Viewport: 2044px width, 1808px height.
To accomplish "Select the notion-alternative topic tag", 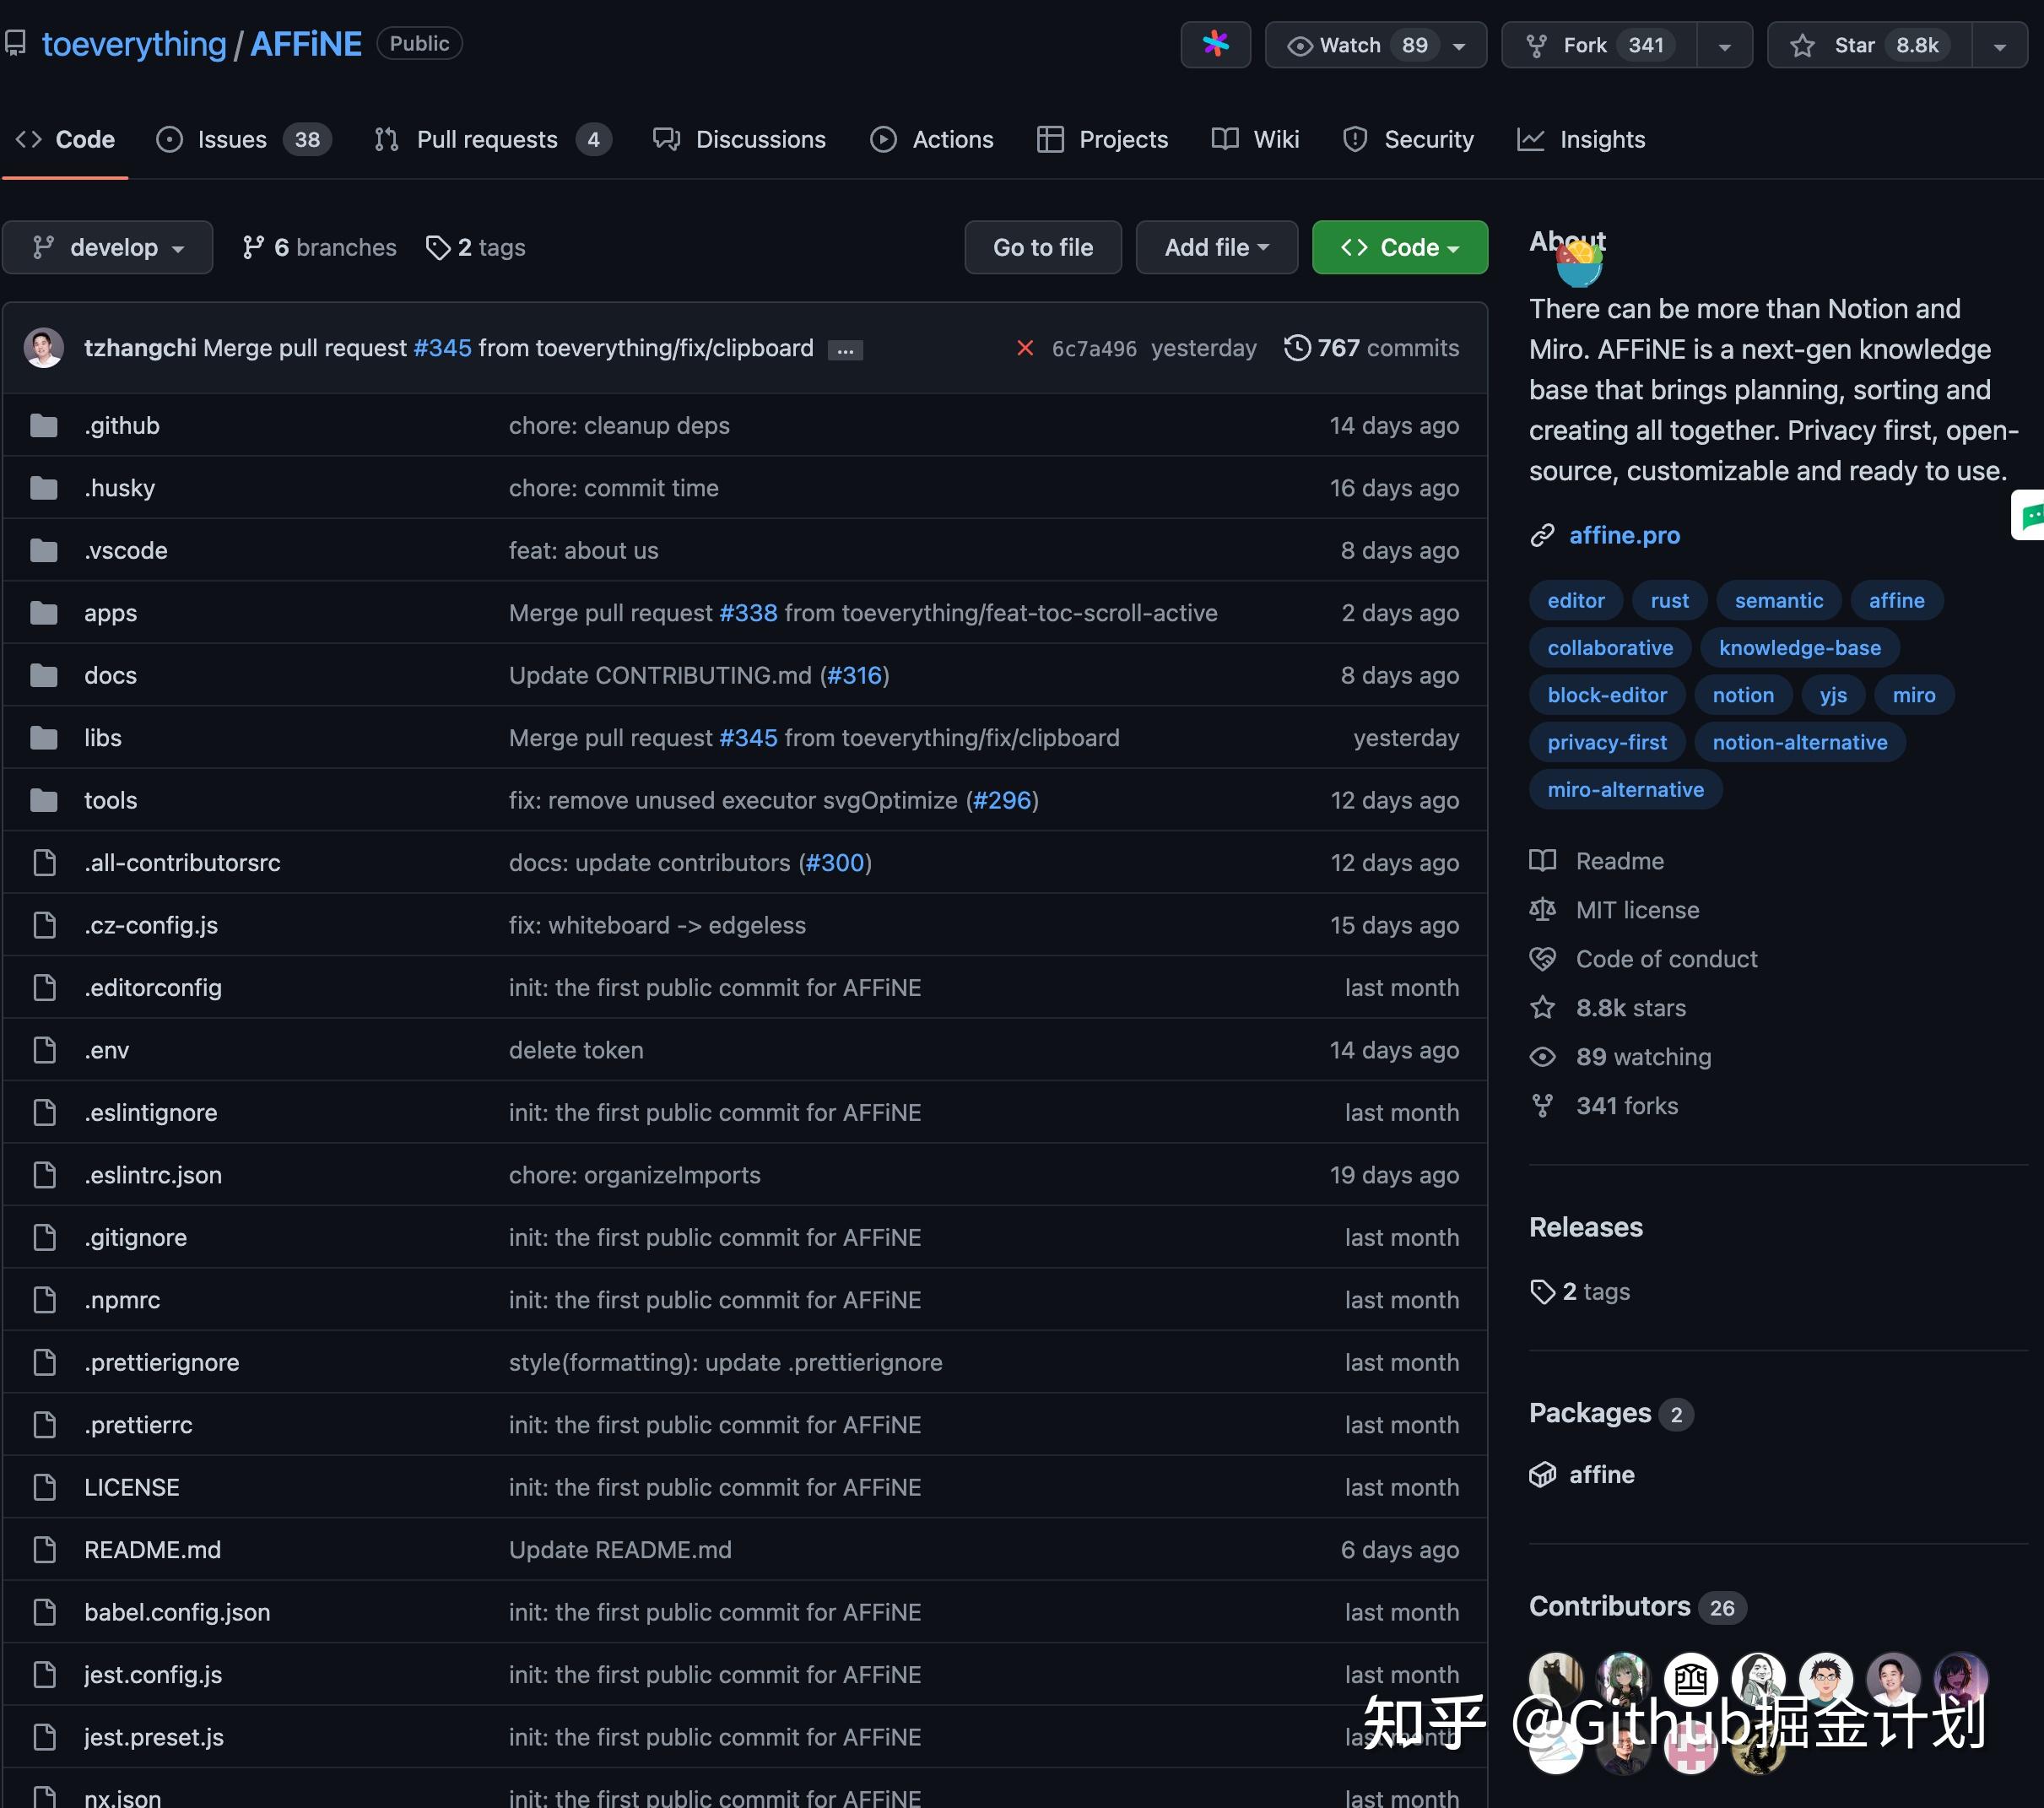I will pos(1799,742).
